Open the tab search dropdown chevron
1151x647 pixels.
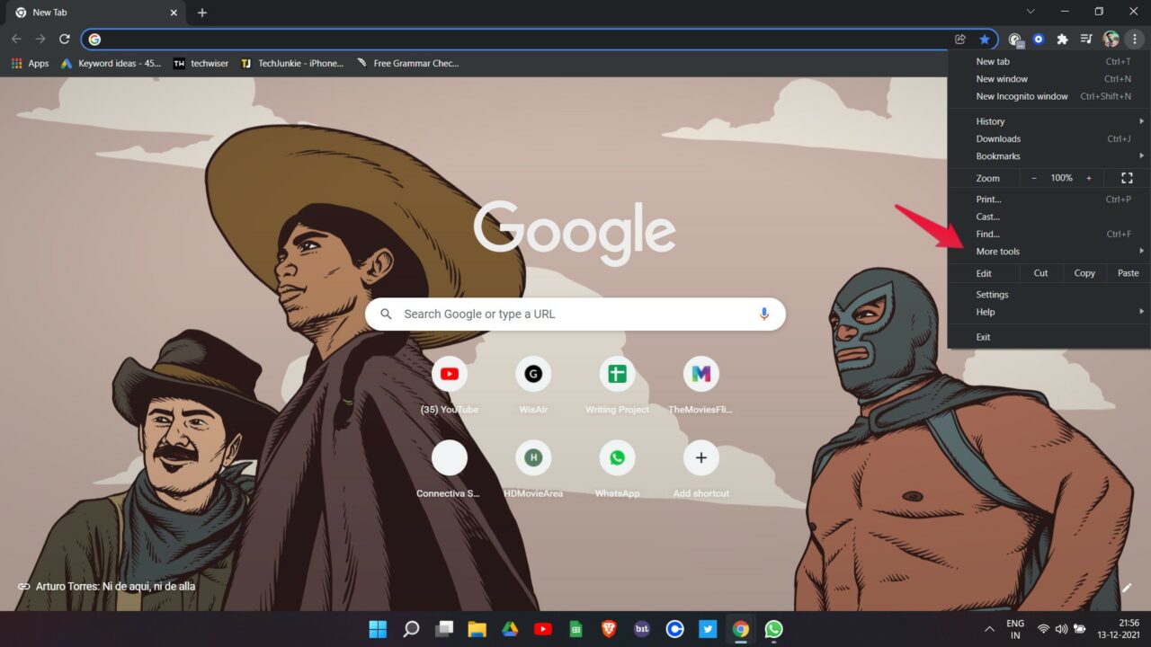1031,12
